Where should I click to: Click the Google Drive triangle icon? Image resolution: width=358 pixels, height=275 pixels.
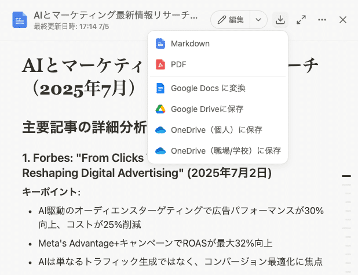pyautogui.click(x=160, y=109)
